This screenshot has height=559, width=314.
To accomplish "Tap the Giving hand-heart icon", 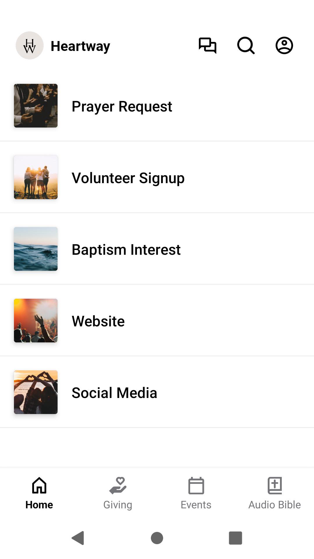I will pos(118,485).
